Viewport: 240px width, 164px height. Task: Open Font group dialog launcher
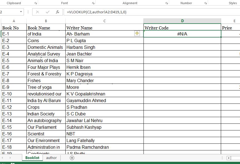pyautogui.click(x=93, y=3)
